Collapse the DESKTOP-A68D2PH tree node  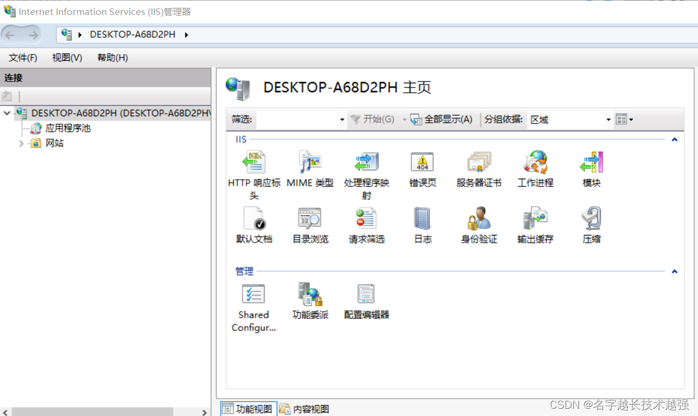pyautogui.click(x=7, y=113)
